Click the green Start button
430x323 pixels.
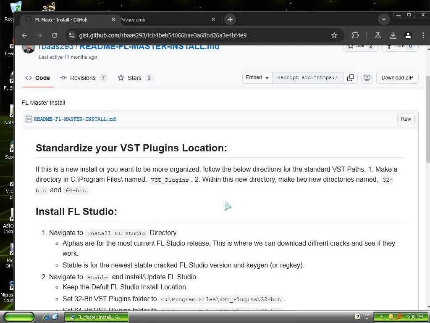pyautogui.click(x=18, y=317)
